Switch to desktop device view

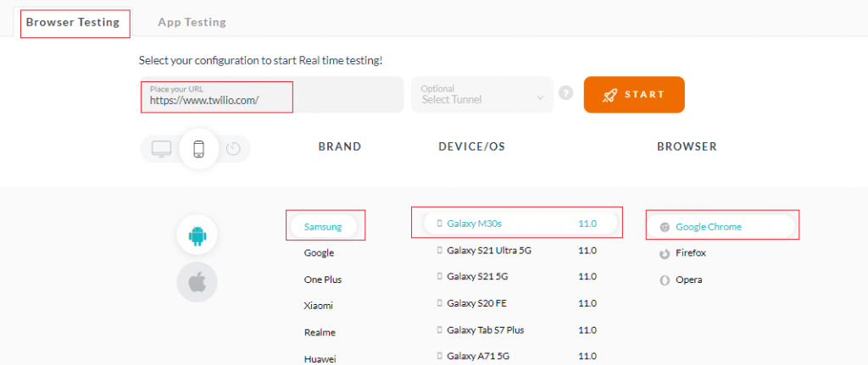click(161, 149)
